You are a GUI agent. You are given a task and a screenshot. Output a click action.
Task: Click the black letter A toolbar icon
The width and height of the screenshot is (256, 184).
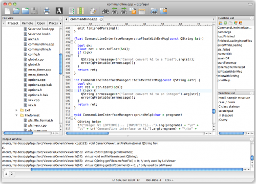click(x=59, y=11)
